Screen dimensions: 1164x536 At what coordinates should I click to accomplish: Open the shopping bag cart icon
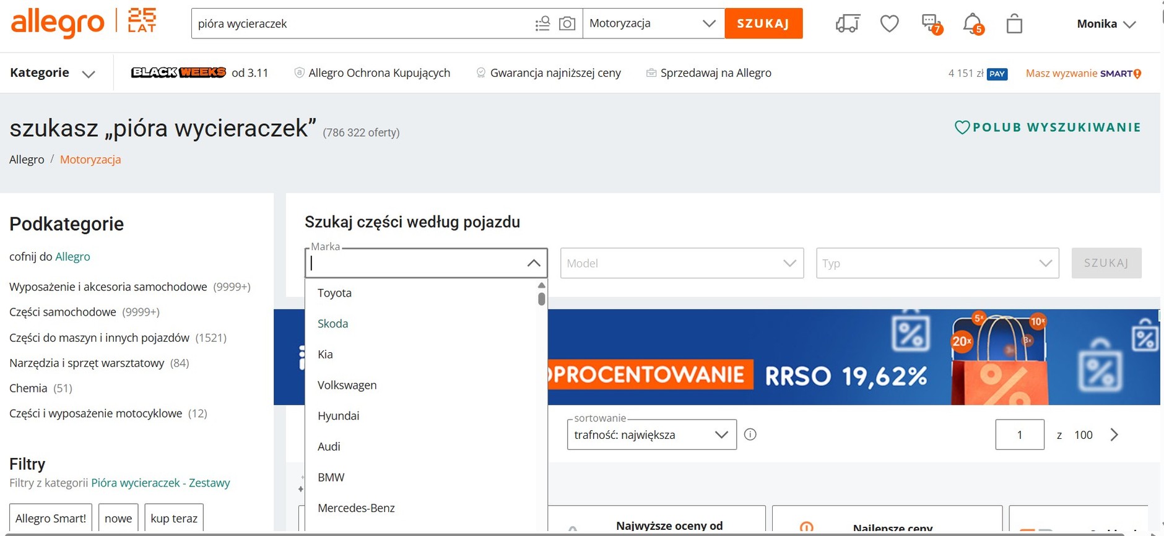tap(1014, 24)
